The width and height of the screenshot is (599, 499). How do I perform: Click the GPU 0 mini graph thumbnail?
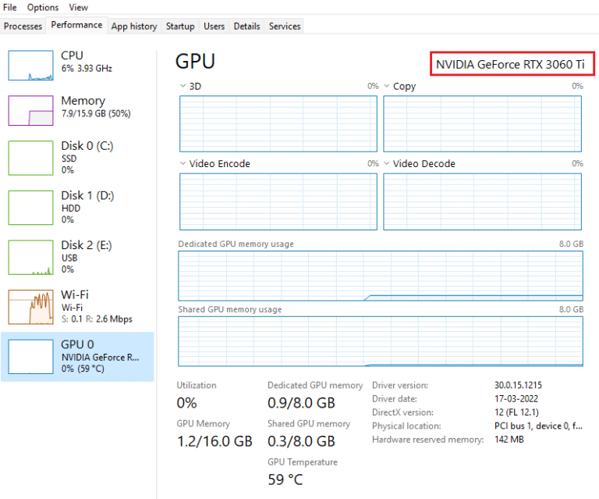click(x=30, y=357)
